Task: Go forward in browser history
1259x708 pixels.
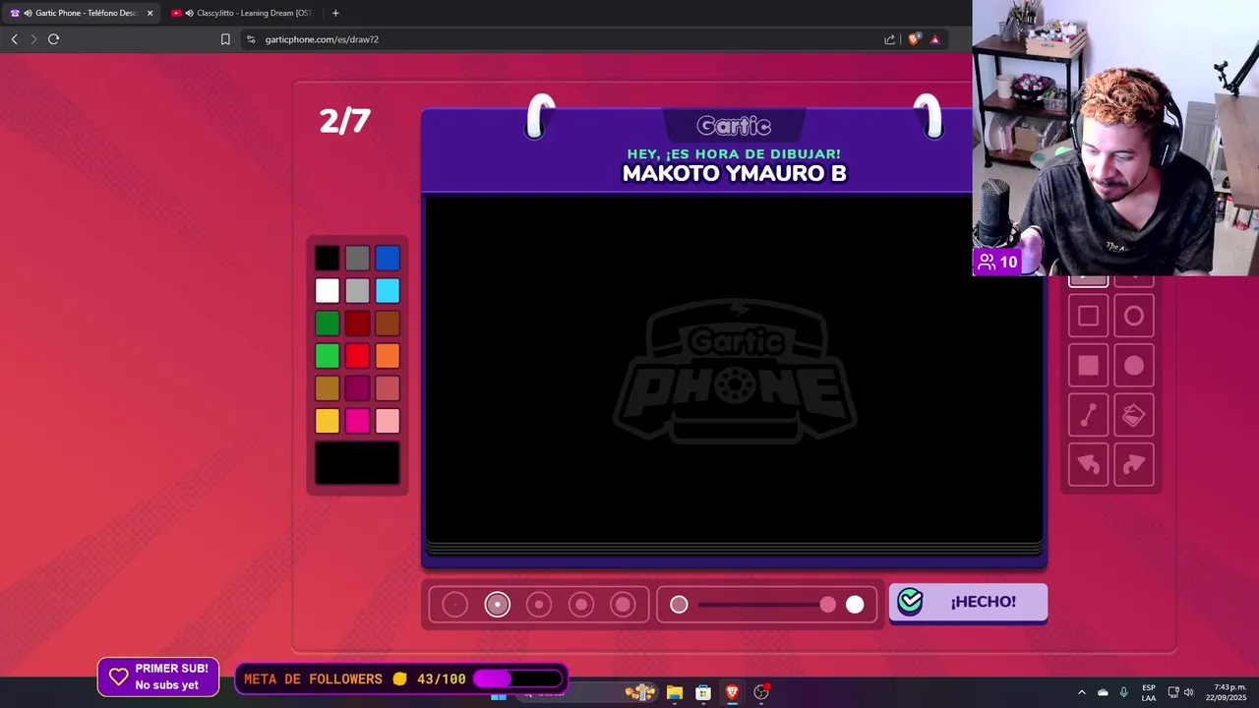Action: click(x=33, y=39)
